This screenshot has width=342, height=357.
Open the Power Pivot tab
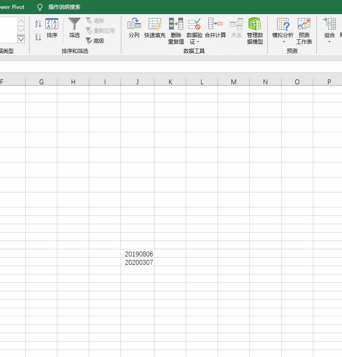(x=12, y=7)
